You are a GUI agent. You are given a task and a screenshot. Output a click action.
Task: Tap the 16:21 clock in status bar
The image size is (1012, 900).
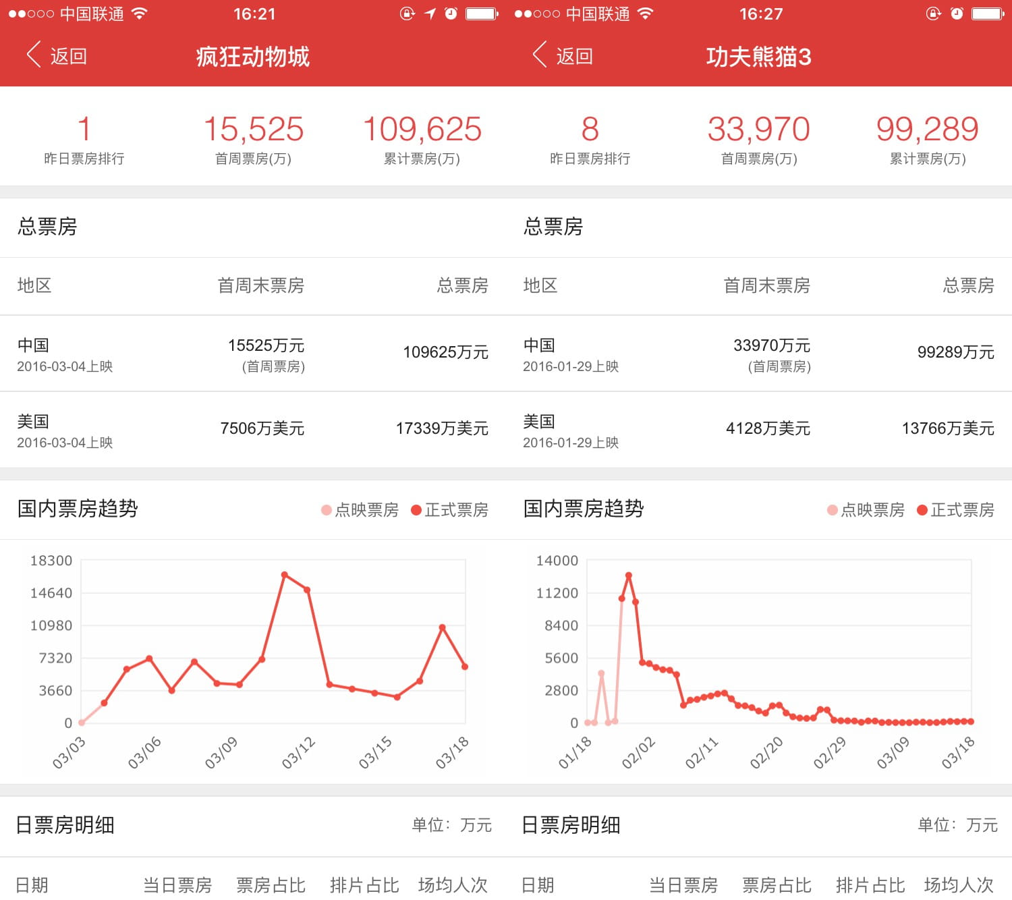pyautogui.click(x=254, y=14)
